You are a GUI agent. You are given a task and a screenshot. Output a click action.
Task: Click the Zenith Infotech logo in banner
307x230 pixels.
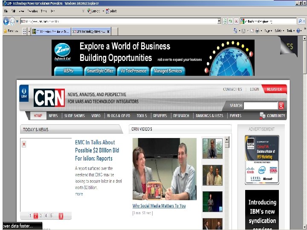tap(62, 52)
